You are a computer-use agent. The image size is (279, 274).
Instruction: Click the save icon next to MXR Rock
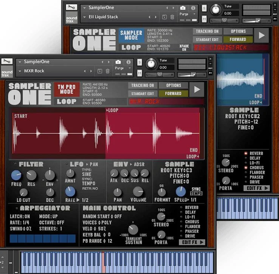point(100,71)
